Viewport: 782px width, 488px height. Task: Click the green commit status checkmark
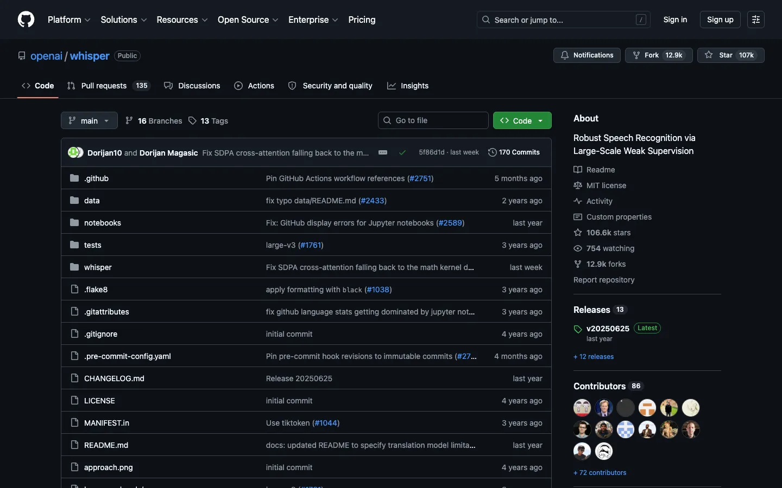[x=402, y=152]
